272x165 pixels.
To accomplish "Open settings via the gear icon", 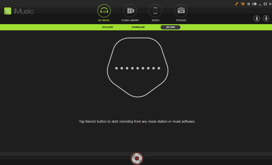I will pos(249,4).
